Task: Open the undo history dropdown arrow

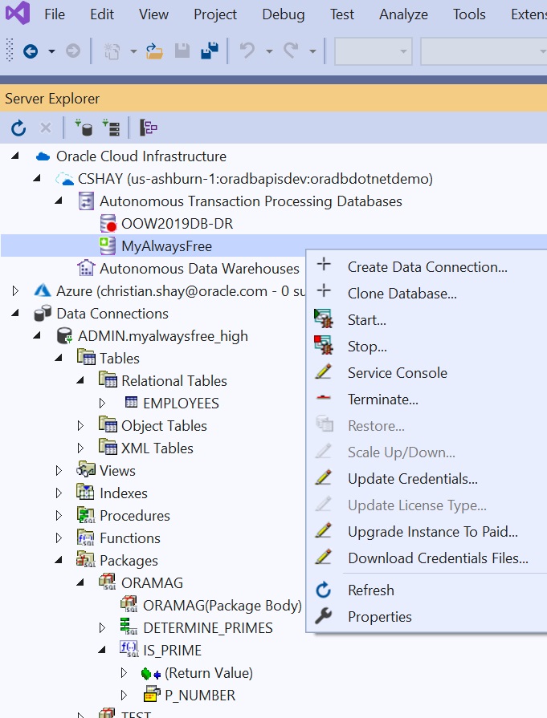Action: 269,51
